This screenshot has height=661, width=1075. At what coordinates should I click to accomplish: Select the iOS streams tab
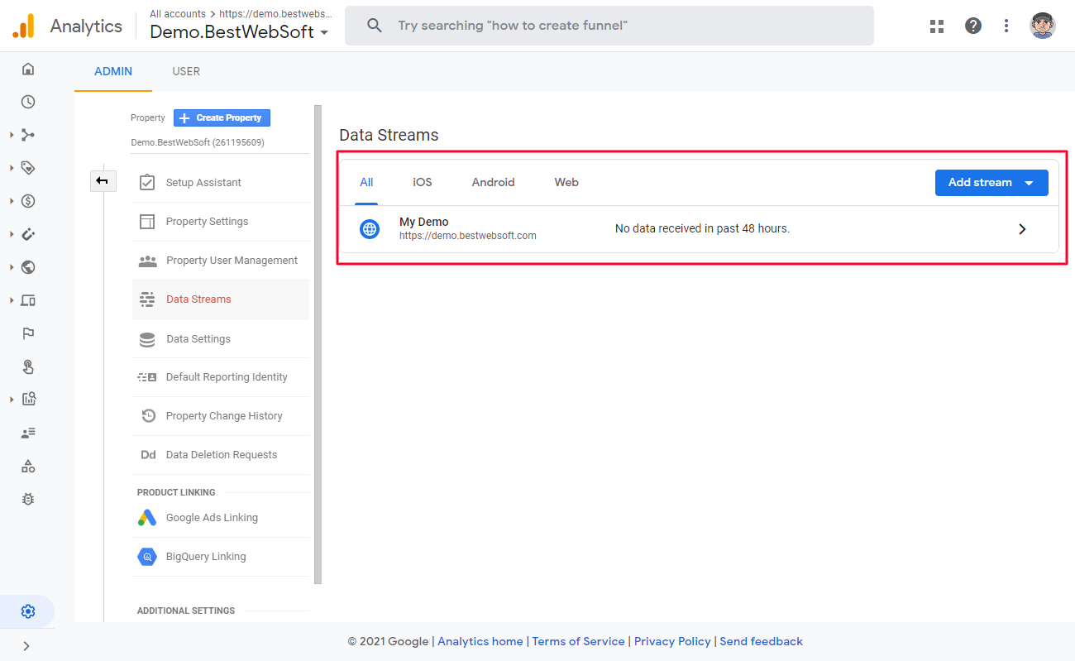click(423, 183)
